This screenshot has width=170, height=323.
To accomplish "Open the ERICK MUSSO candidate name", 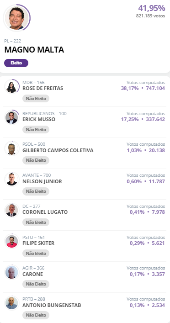I will click(x=39, y=119).
